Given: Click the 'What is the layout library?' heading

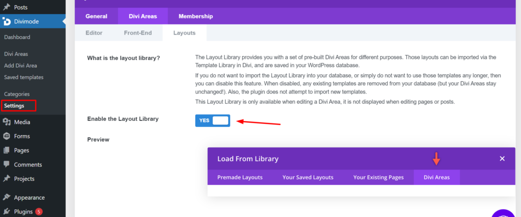Looking at the screenshot, I should point(124,58).
